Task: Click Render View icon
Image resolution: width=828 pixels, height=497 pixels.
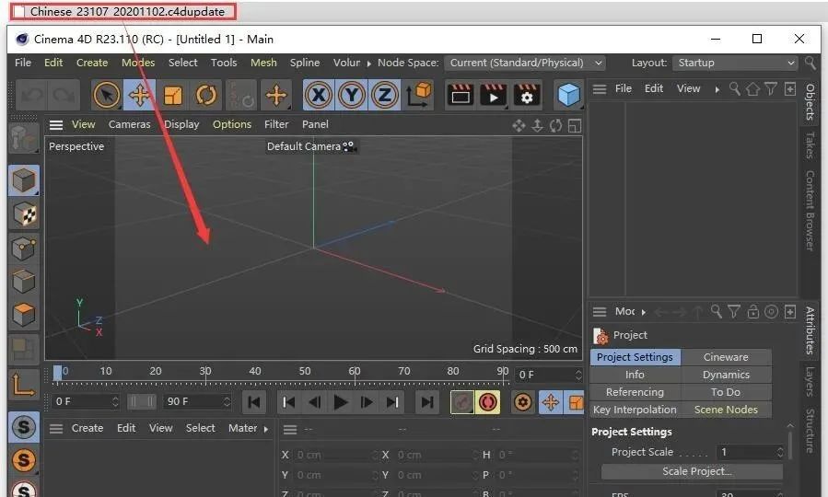Action: (461, 96)
